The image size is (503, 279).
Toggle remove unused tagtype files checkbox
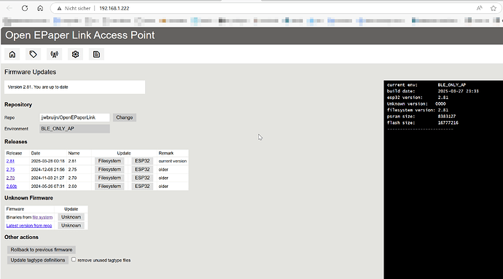click(x=74, y=259)
